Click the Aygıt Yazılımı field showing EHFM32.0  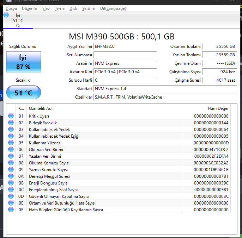point(125,46)
